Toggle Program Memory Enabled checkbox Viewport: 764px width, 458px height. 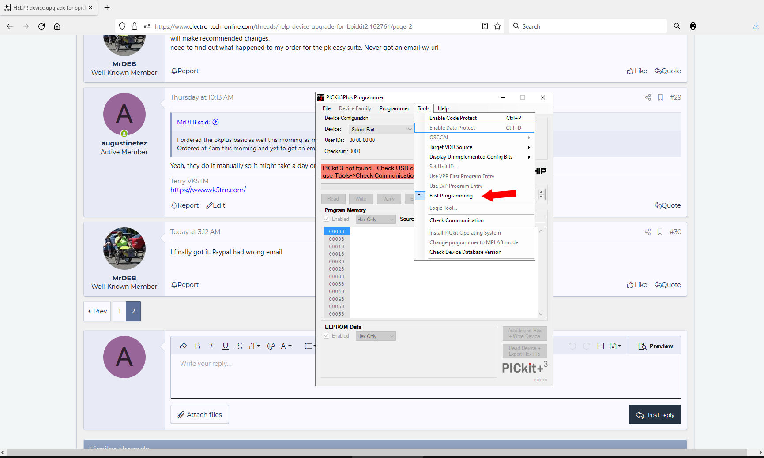[x=327, y=219]
